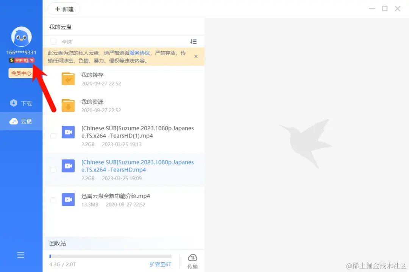Dismiss the yellow notice banner
The image size is (409, 272).
click(x=196, y=57)
